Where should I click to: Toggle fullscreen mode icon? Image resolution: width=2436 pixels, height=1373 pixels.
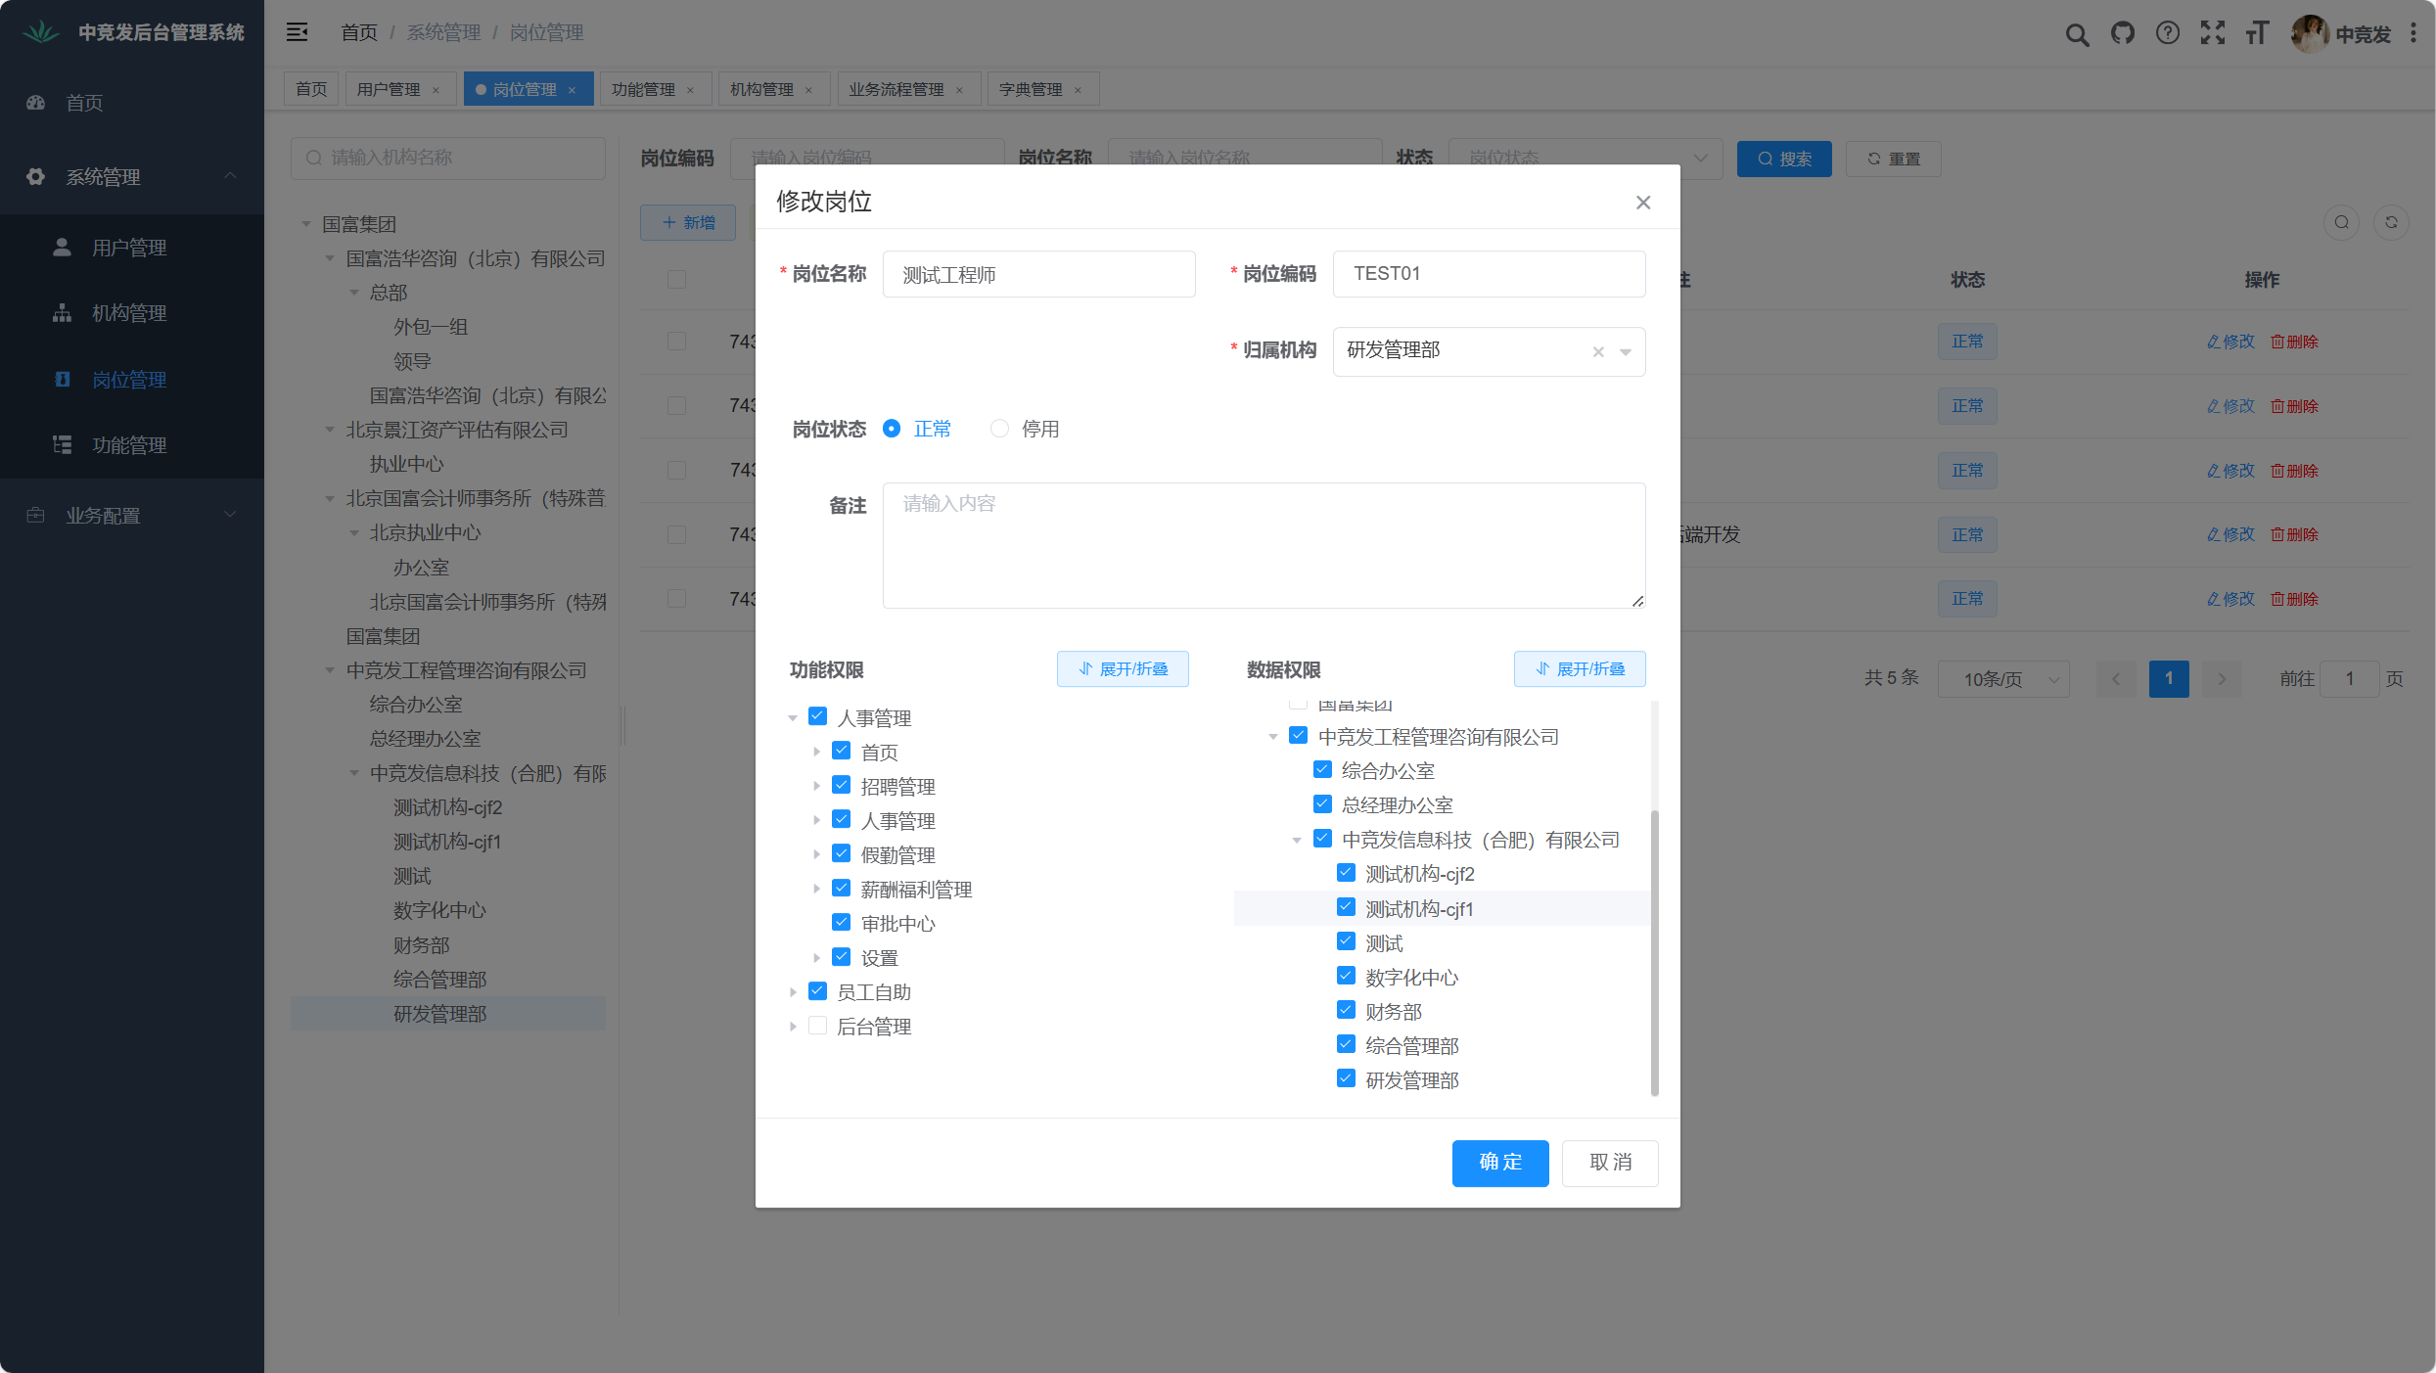click(2212, 34)
